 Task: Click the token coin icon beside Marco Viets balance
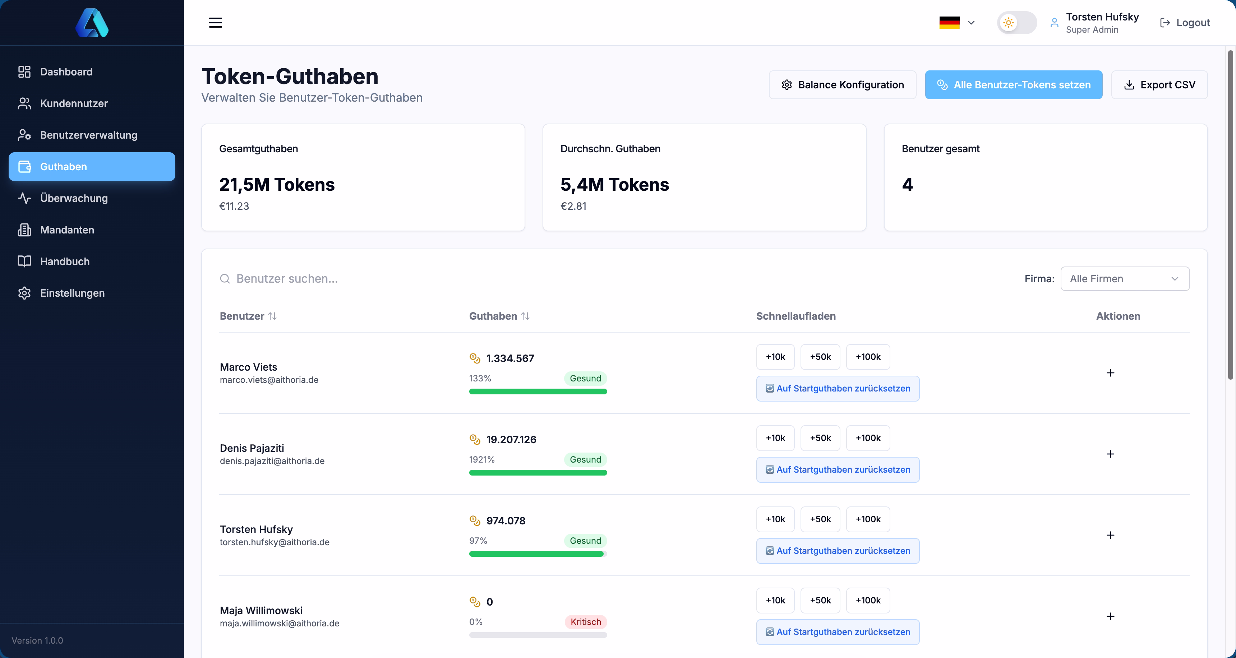coord(475,358)
